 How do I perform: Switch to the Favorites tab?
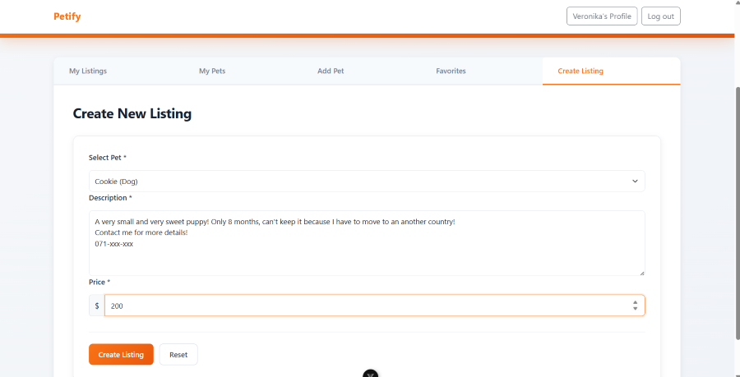451,71
